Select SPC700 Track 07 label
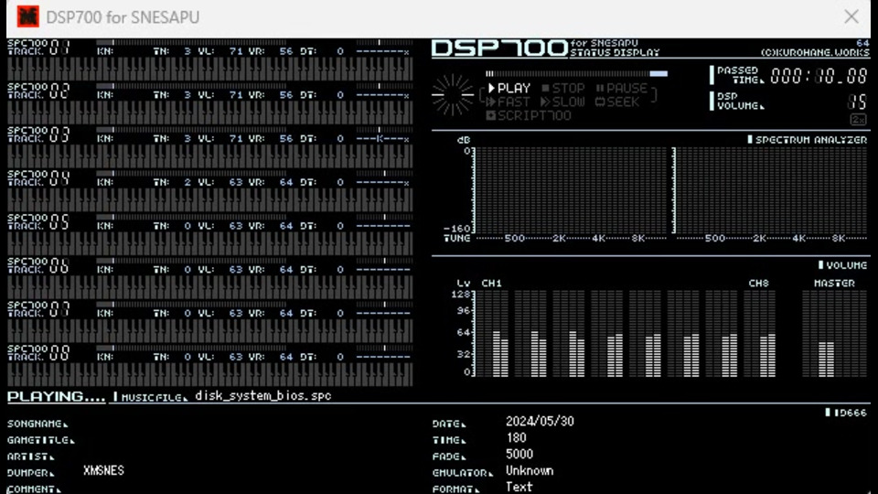 tap(38, 309)
